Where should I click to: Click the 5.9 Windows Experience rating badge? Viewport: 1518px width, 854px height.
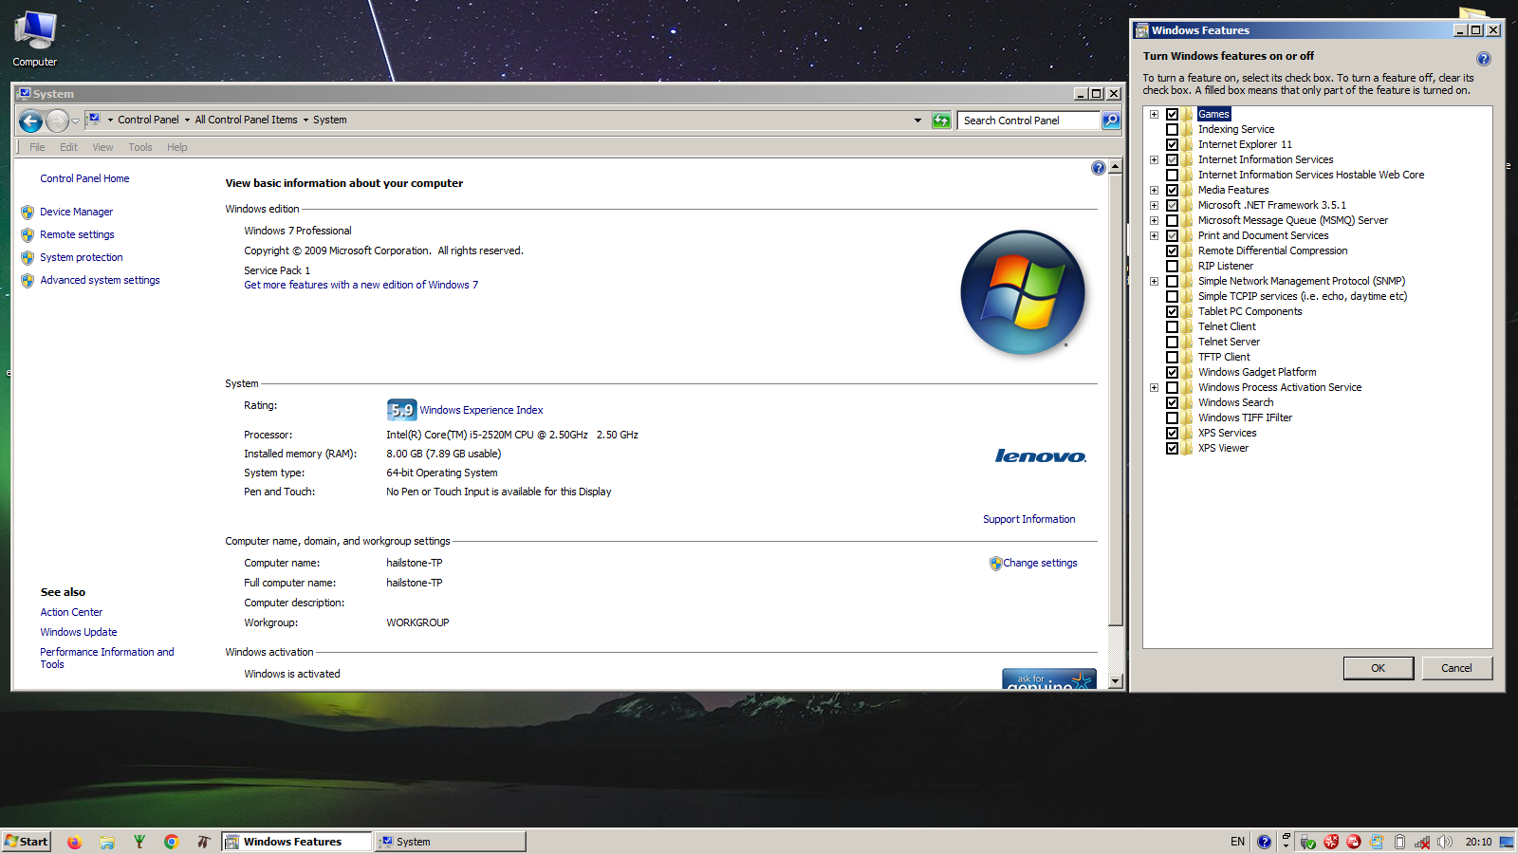[x=401, y=410]
